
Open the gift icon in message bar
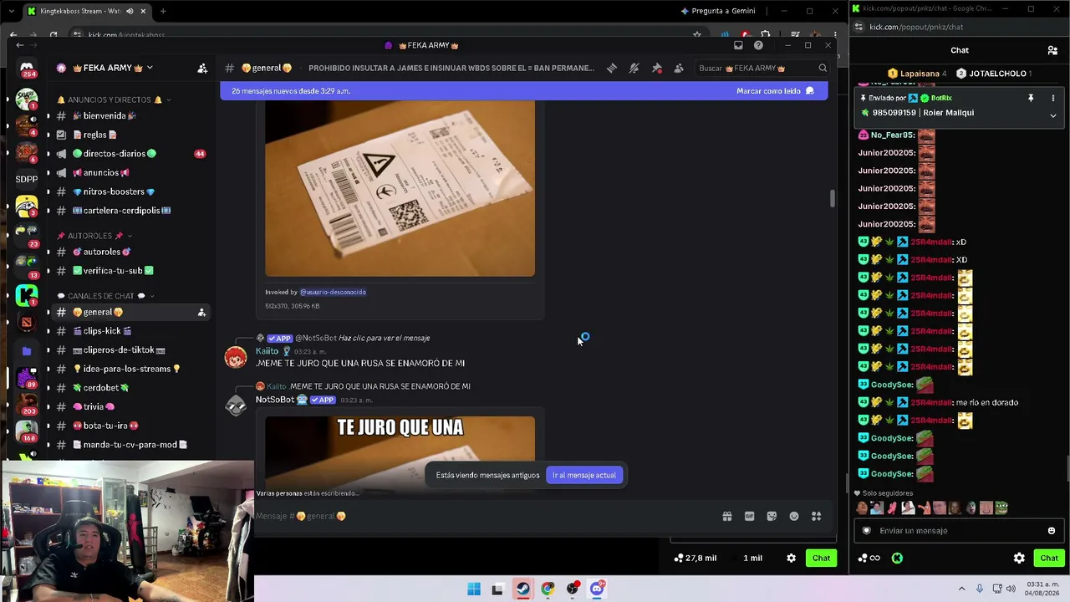(727, 516)
